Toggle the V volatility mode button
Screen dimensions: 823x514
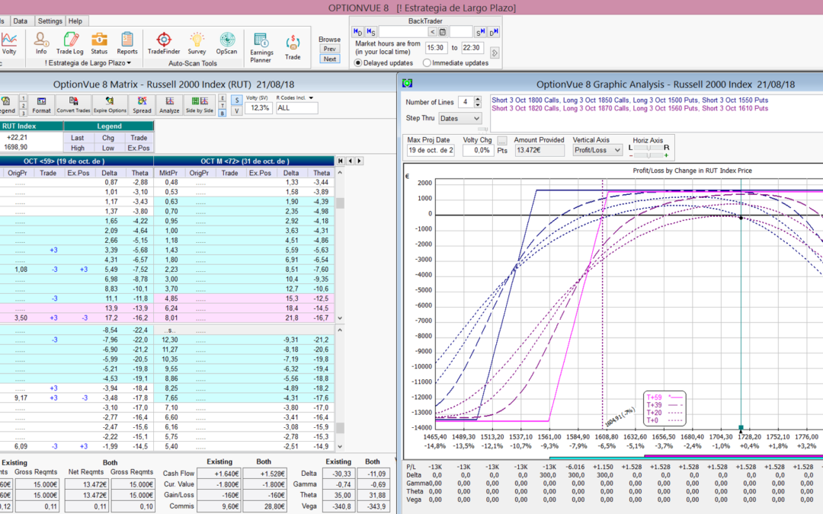(237, 110)
